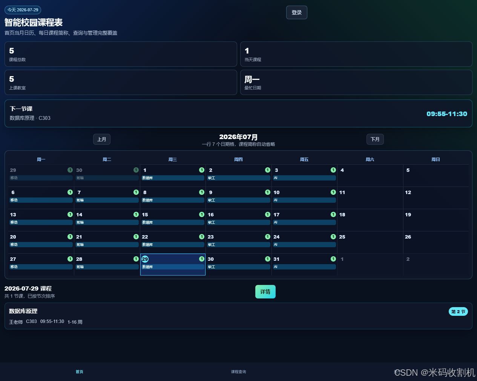Select July 4 calendar day
Image resolution: width=477 pixels, height=381 pixels.
[370, 176]
